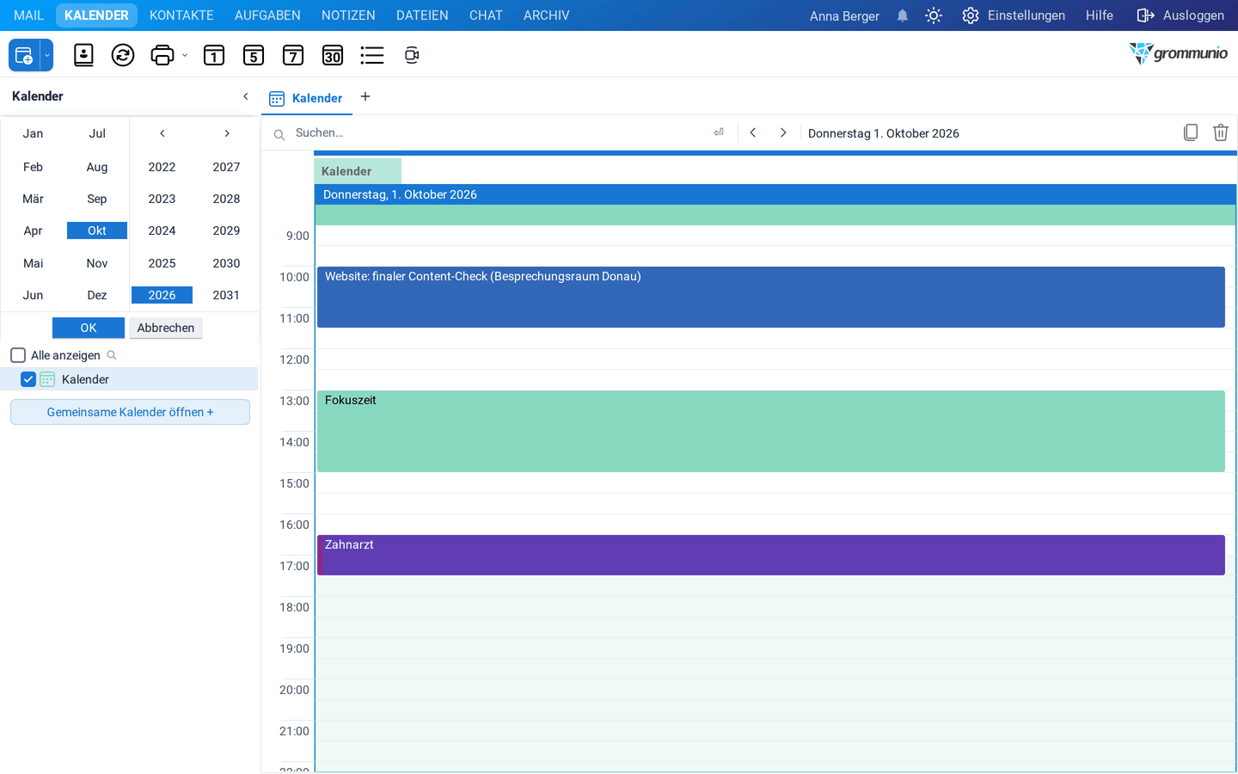
Task: Click the printer icon
Action: (x=162, y=55)
